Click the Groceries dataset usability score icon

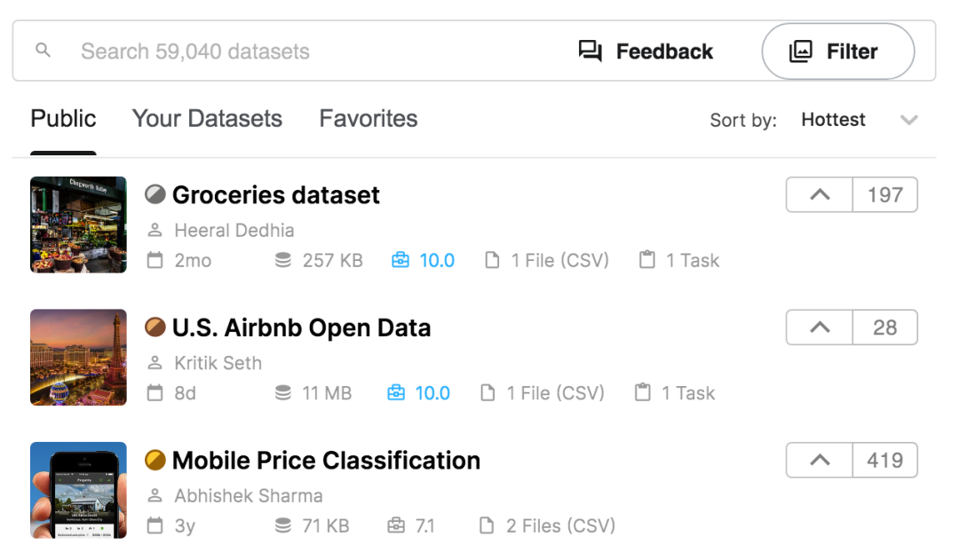(400, 260)
